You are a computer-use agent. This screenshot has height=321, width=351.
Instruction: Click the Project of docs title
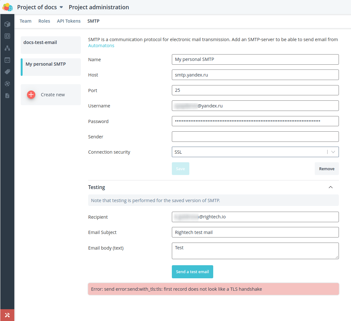(x=37, y=7)
